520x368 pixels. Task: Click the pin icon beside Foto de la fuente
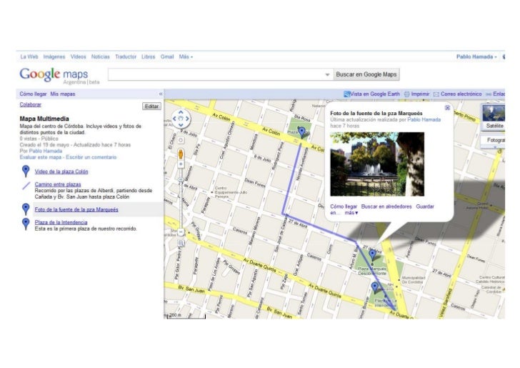point(26,209)
